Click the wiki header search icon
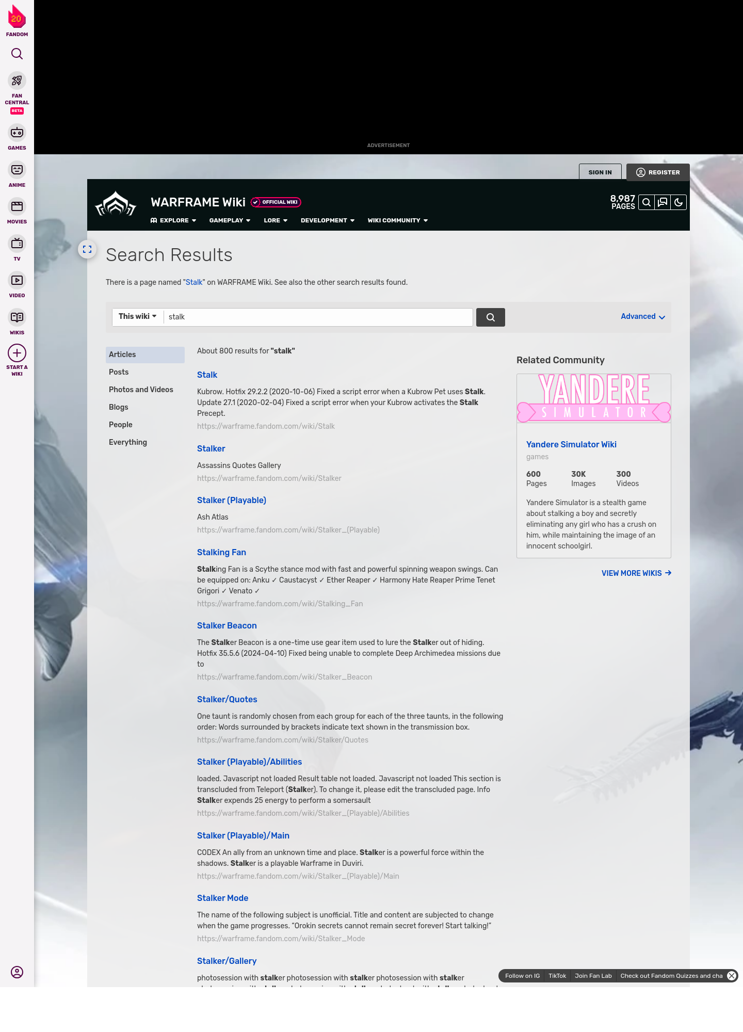 (x=646, y=202)
